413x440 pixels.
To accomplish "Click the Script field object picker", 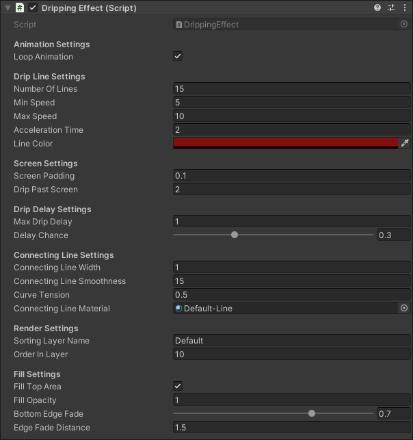I will [404, 24].
